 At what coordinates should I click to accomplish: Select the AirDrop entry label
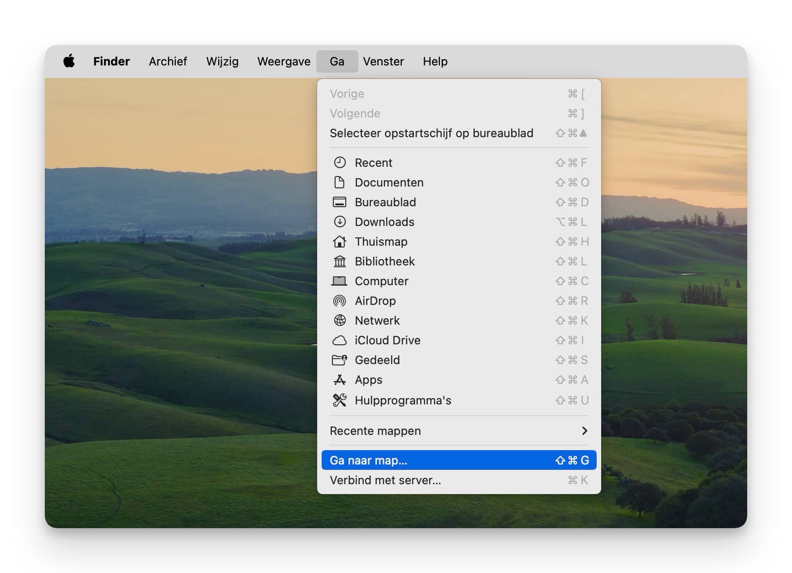tap(375, 300)
